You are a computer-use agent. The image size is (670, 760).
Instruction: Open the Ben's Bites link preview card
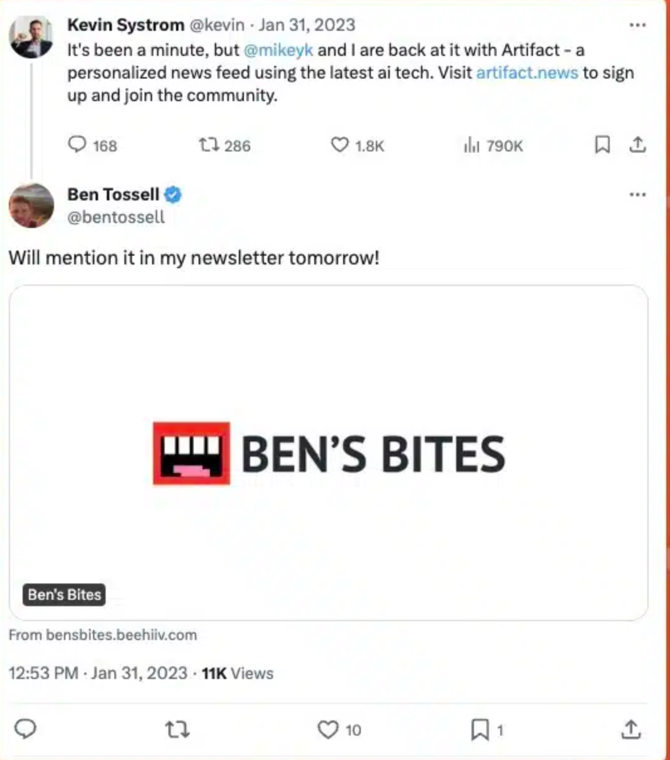pos(328,452)
